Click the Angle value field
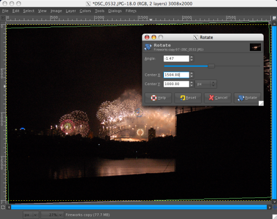The height and width of the screenshot is (219, 277). pyautogui.click(x=176, y=59)
